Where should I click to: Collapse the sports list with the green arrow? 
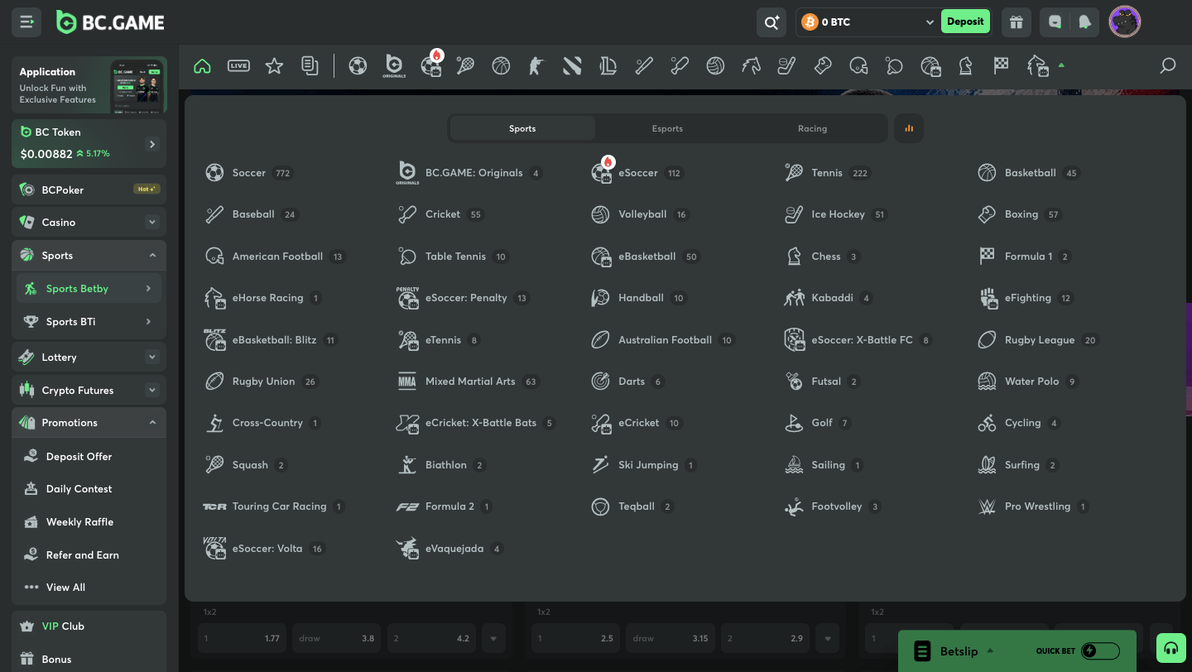point(1061,65)
